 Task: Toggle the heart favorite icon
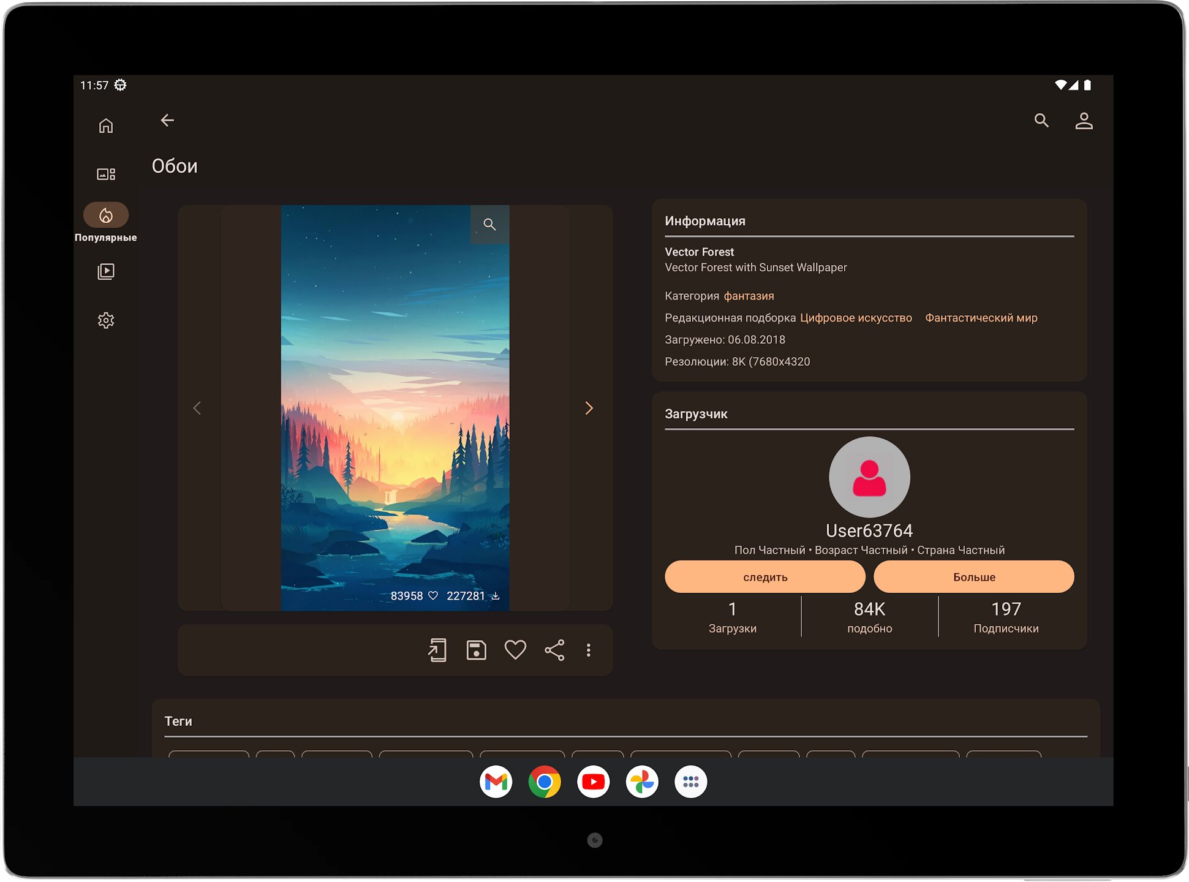[x=515, y=650]
